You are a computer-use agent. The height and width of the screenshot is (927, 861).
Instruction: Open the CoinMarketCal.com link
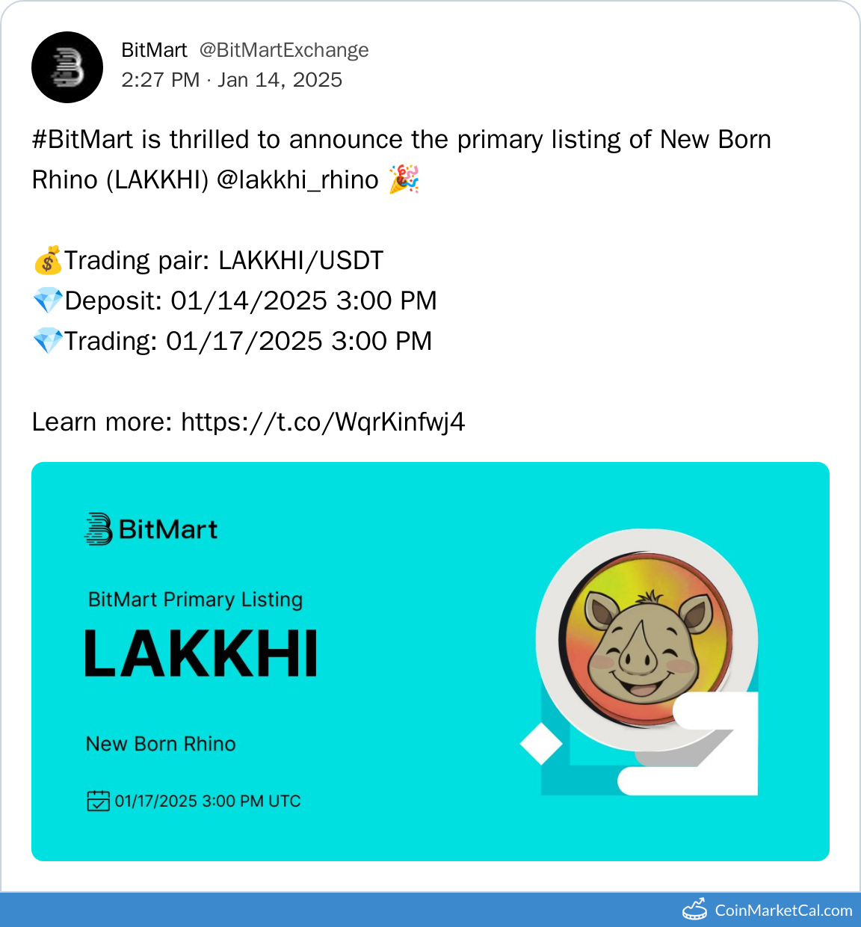(x=783, y=911)
